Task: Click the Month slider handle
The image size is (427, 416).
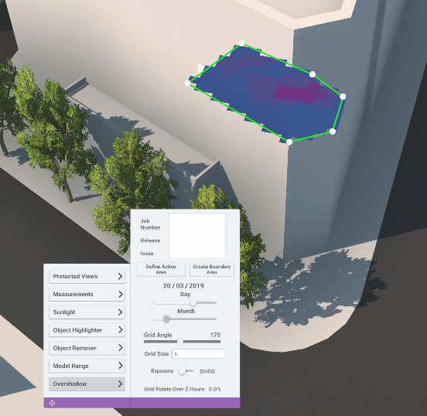Action: tap(166, 319)
